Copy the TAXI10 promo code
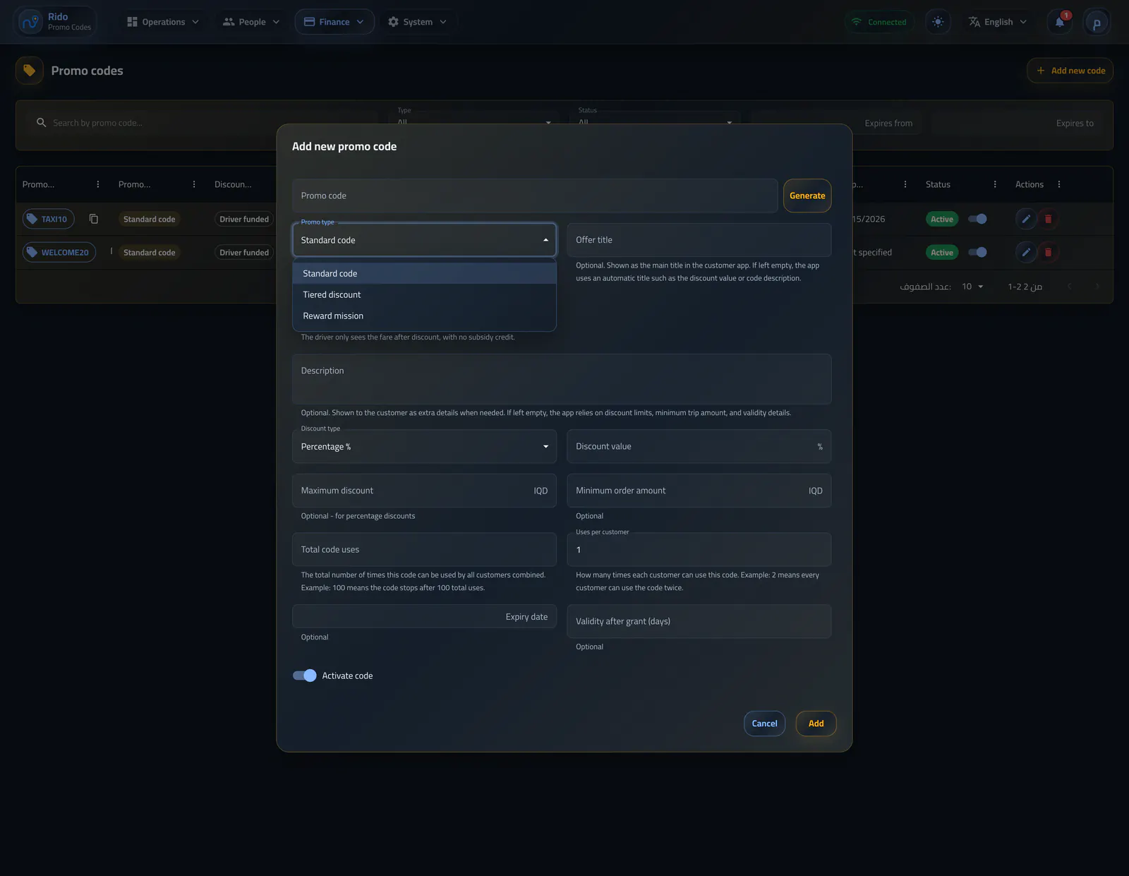 (94, 219)
